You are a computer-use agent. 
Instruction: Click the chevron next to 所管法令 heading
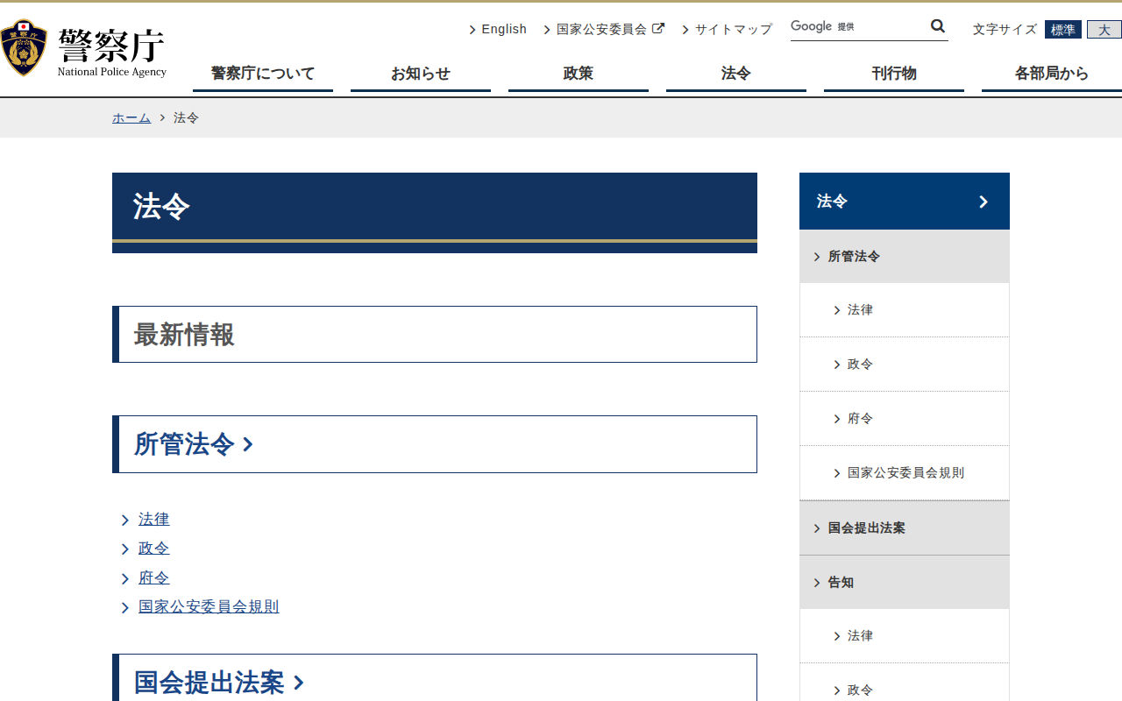[248, 444]
